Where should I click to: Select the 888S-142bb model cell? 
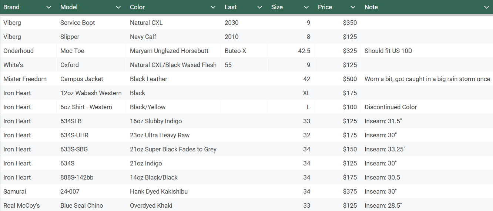pyautogui.click(x=91, y=177)
